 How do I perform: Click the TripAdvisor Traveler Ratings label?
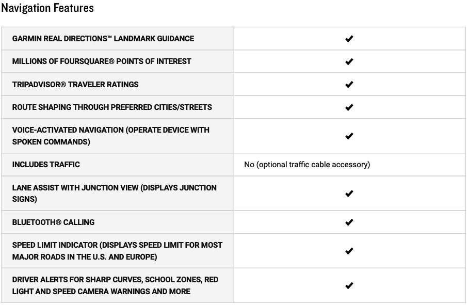point(75,85)
